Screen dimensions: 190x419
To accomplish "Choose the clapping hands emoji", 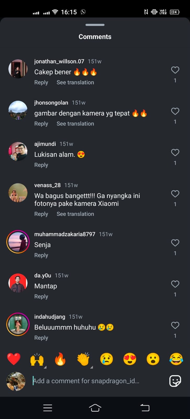I will tap(83, 359).
